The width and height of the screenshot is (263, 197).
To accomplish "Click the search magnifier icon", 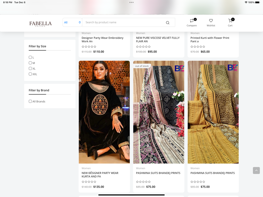I will [168, 23].
